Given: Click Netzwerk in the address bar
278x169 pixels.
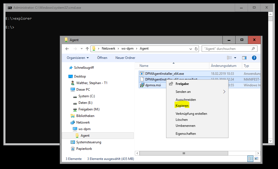Looking at the screenshot, I should click(x=109, y=49).
